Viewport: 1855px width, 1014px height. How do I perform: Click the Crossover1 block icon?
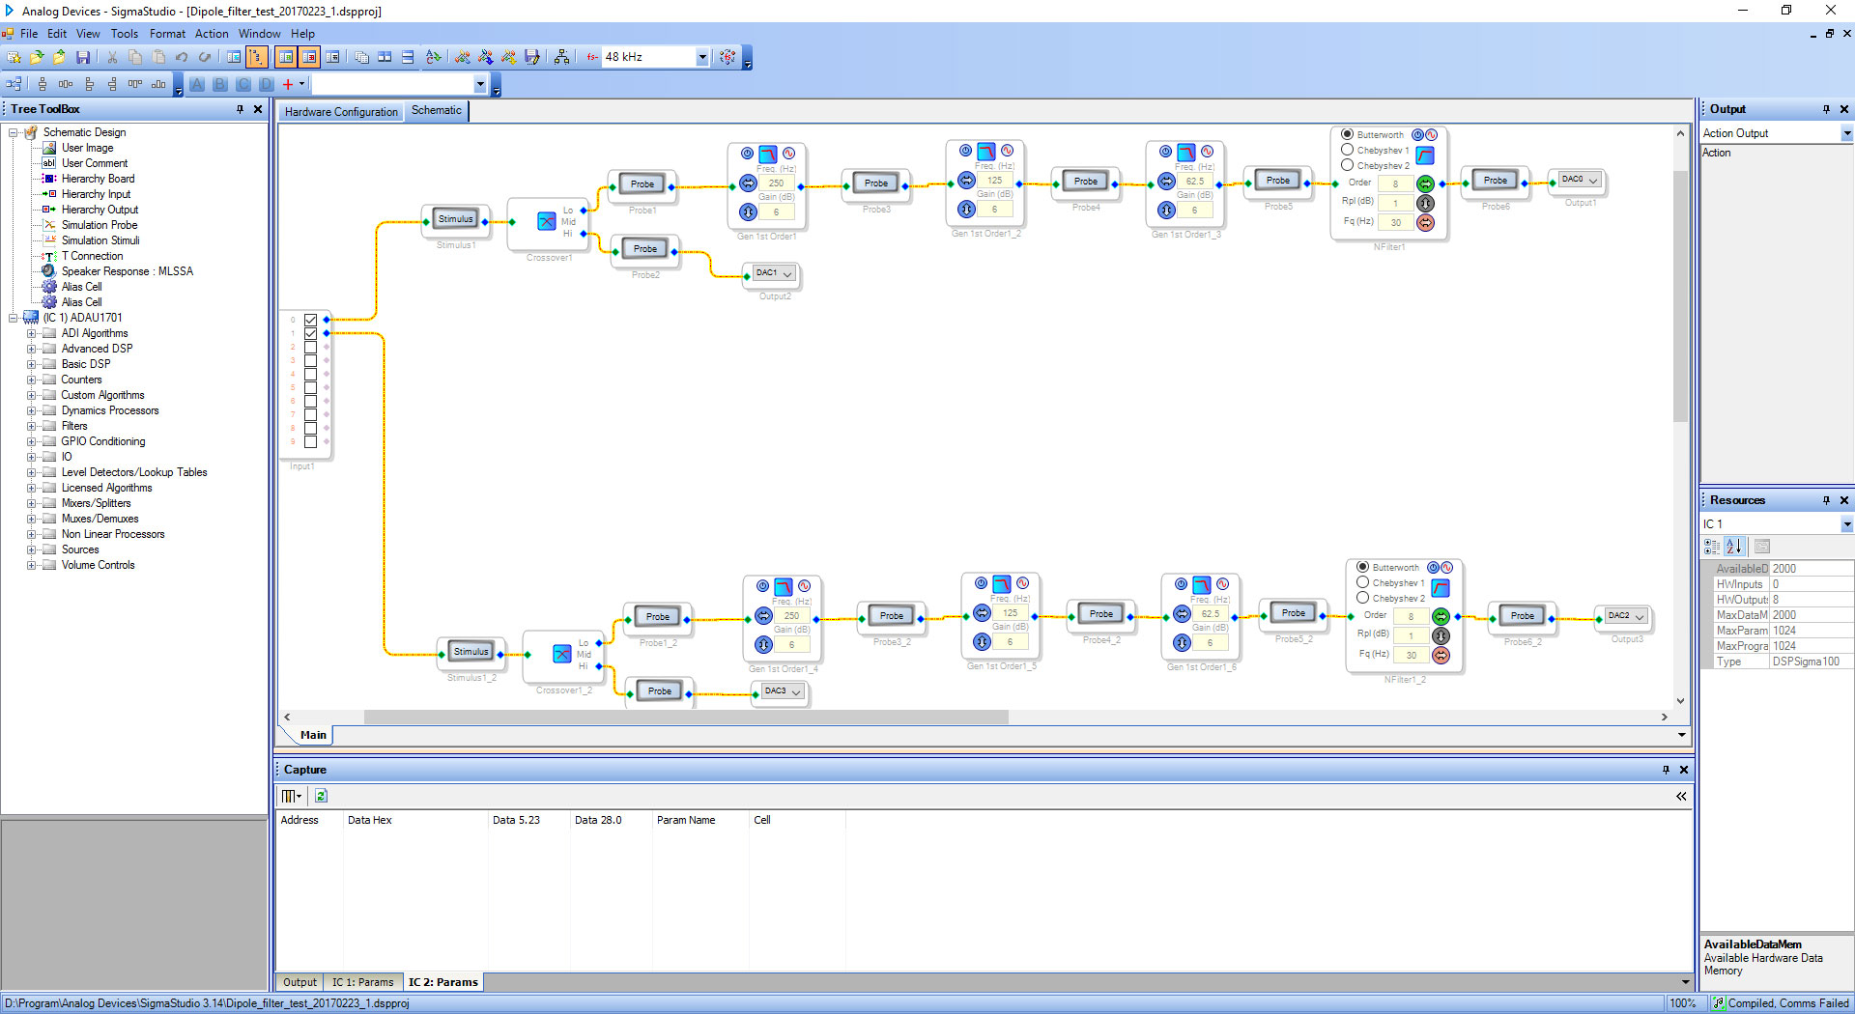pyautogui.click(x=547, y=221)
